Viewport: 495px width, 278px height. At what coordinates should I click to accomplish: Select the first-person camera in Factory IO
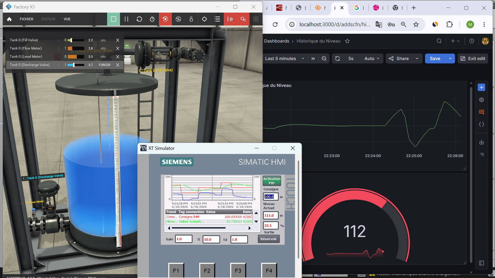(191, 19)
